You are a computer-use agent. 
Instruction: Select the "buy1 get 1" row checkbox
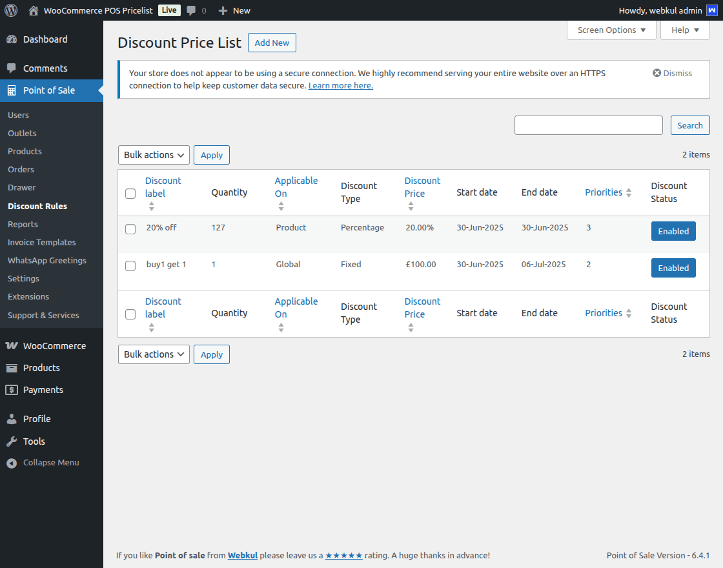(x=130, y=266)
